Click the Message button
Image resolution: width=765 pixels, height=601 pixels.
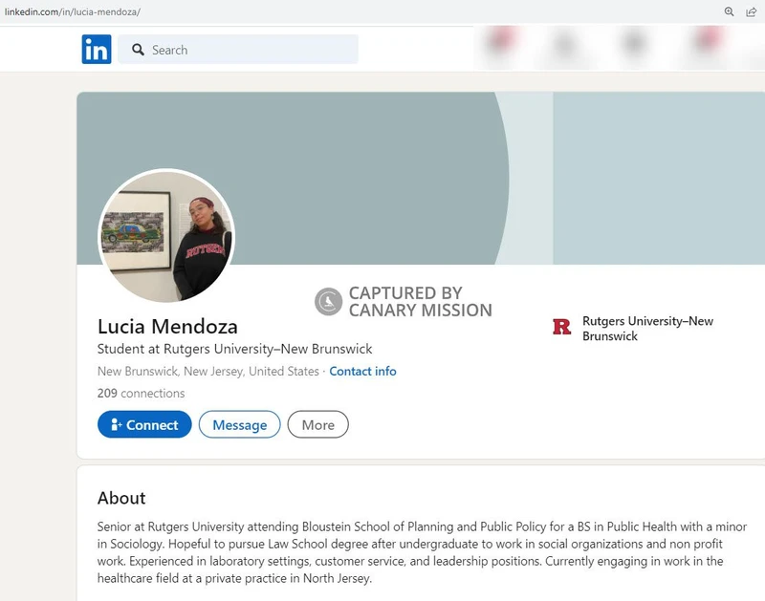pos(240,424)
